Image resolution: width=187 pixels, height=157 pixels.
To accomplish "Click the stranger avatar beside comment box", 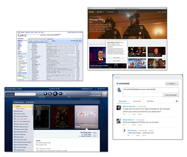I will click(x=119, y=90).
